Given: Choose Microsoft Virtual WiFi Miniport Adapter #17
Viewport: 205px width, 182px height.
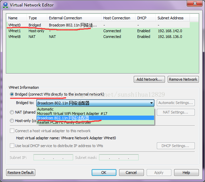Looking at the screenshot, I should [95, 114].
